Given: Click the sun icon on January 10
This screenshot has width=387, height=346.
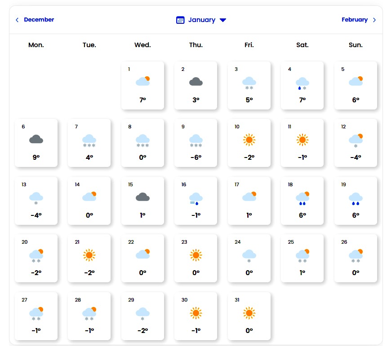Looking at the screenshot, I should click(x=249, y=140).
